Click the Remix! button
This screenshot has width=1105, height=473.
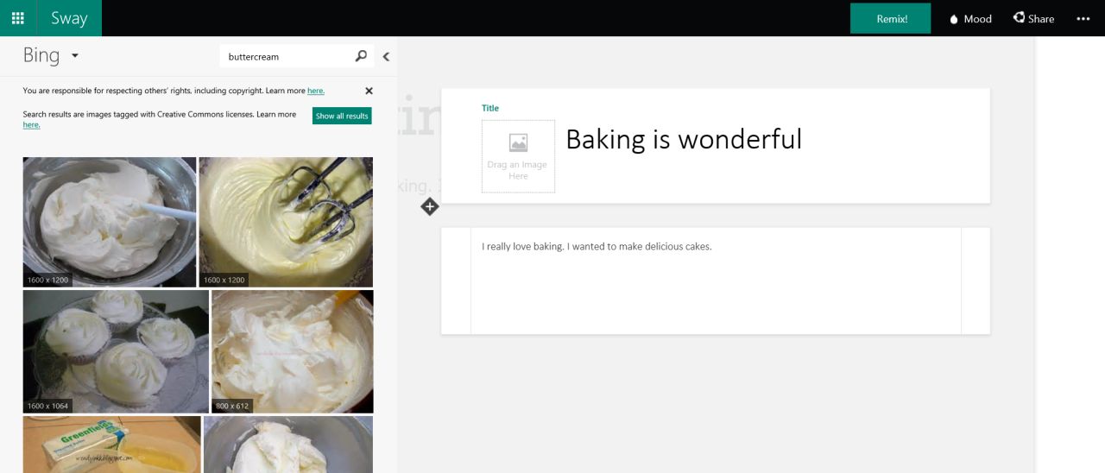click(x=891, y=18)
